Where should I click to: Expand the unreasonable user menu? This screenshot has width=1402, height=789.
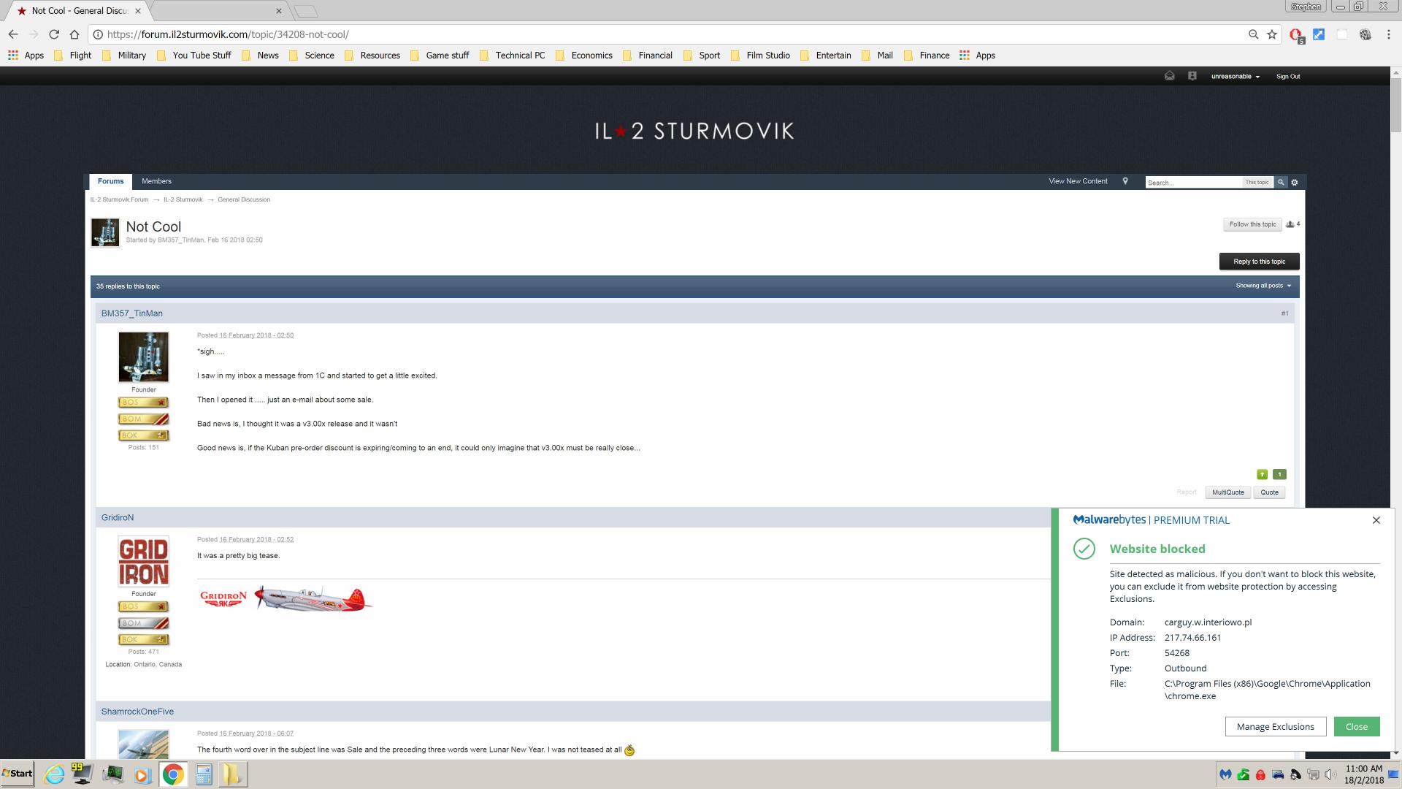[1235, 76]
